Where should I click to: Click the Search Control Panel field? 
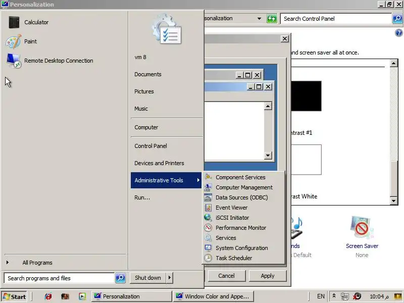[336, 19]
